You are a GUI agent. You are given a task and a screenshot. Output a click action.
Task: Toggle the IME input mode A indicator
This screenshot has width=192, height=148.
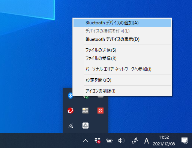pos(147,141)
